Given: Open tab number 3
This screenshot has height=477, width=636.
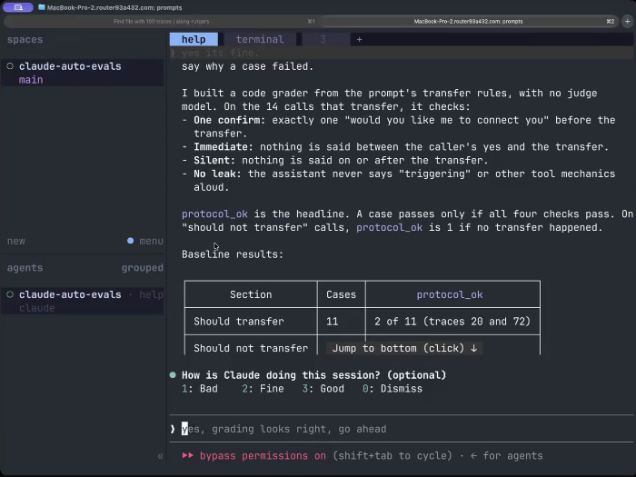Looking at the screenshot, I should (x=323, y=39).
